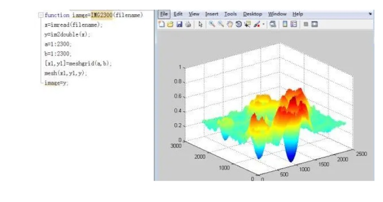This screenshot has width=383, height=202.
Task: Open the Brush tool color dropdown arrow
Action: click(x=263, y=24)
